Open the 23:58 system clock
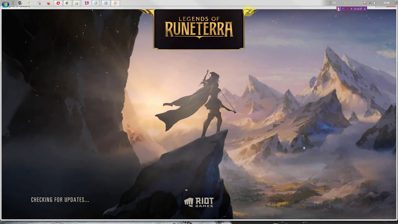The height and width of the screenshot is (224, 398). click(386, 3)
